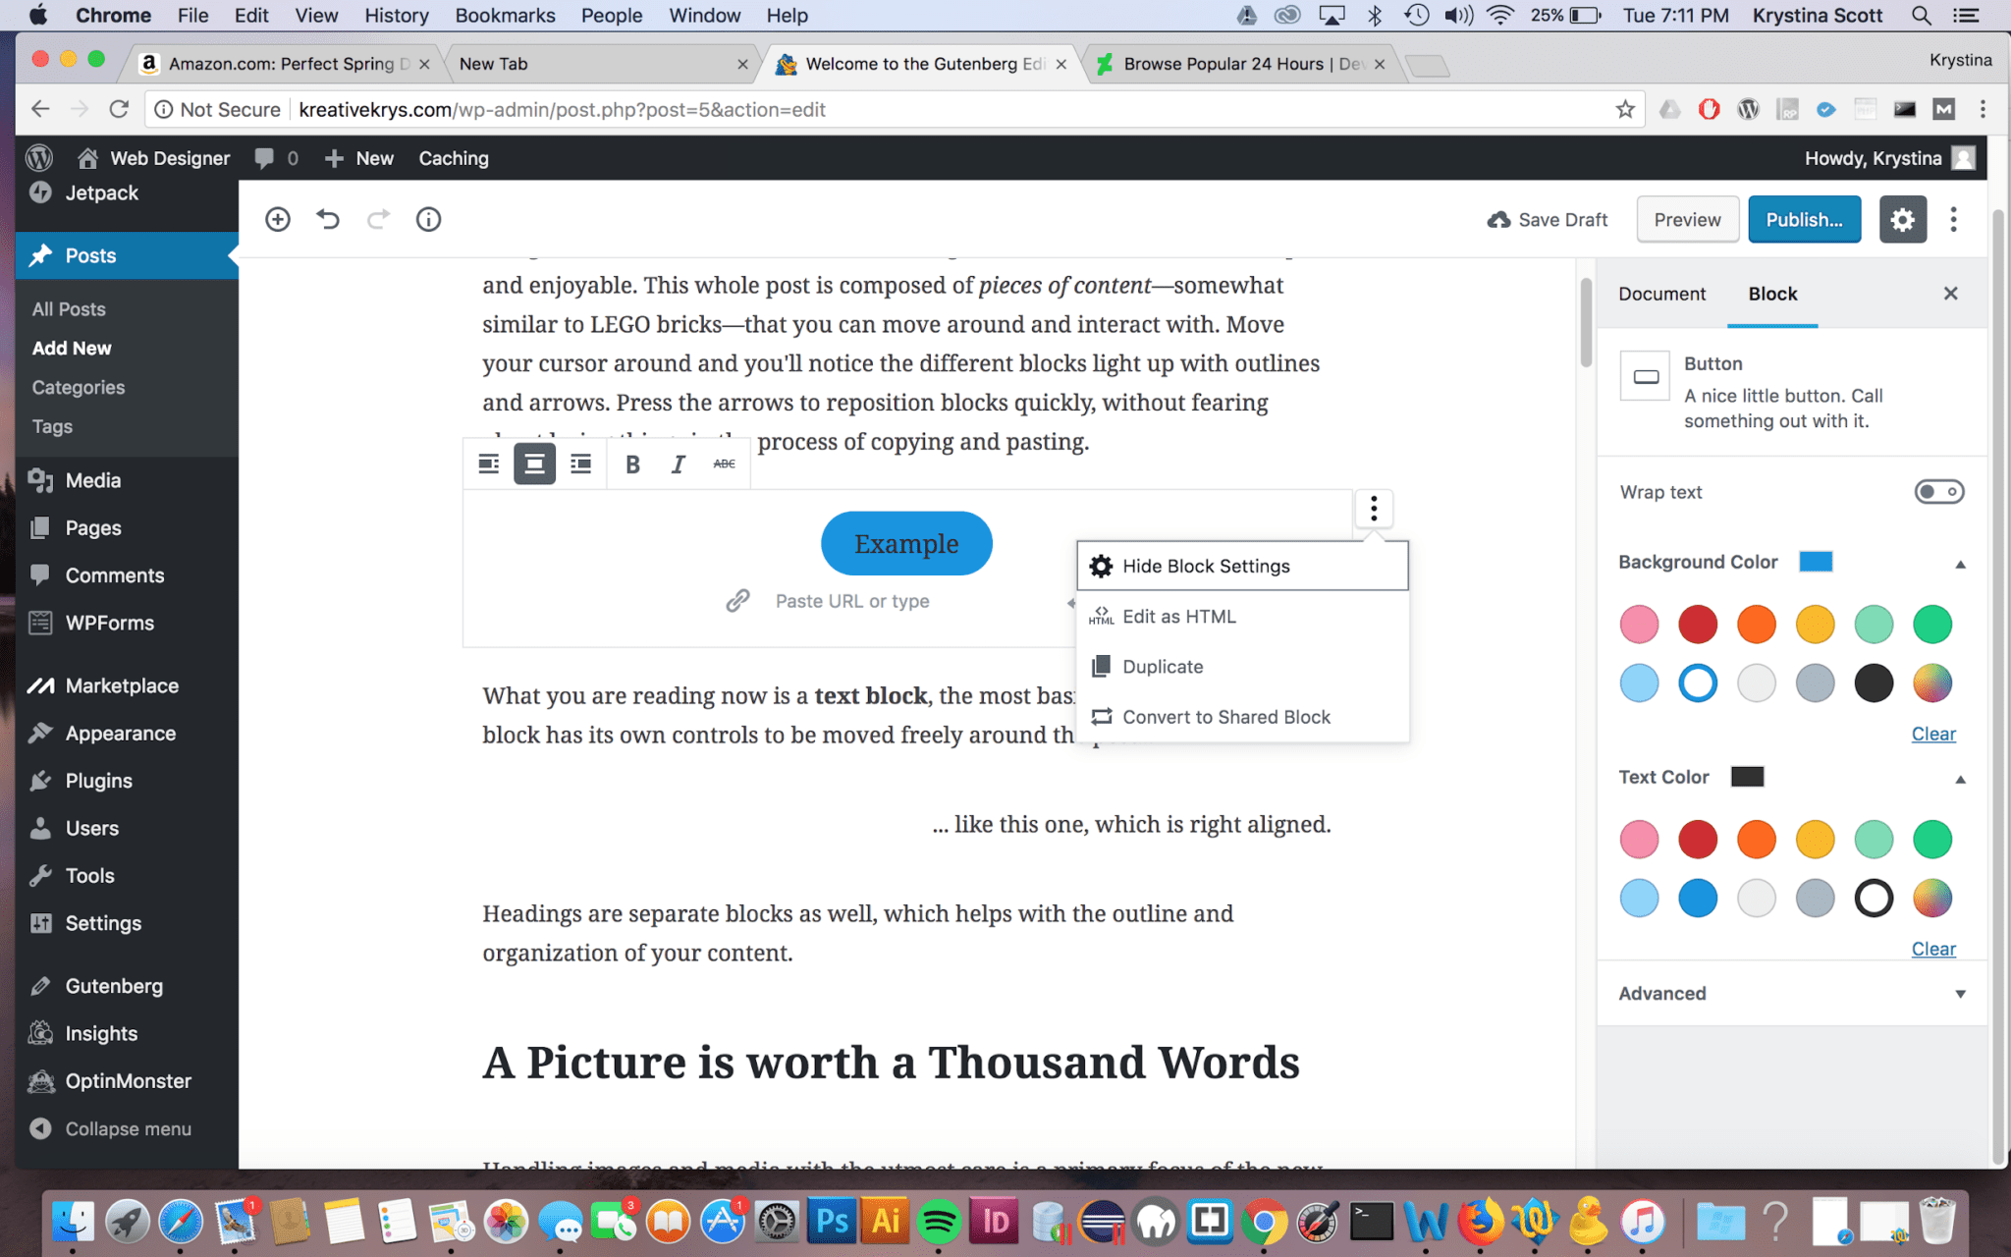Image resolution: width=2011 pixels, height=1257 pixels.
Task: Toggle the Wrap text switch
Action: [x=1938, y=492]
